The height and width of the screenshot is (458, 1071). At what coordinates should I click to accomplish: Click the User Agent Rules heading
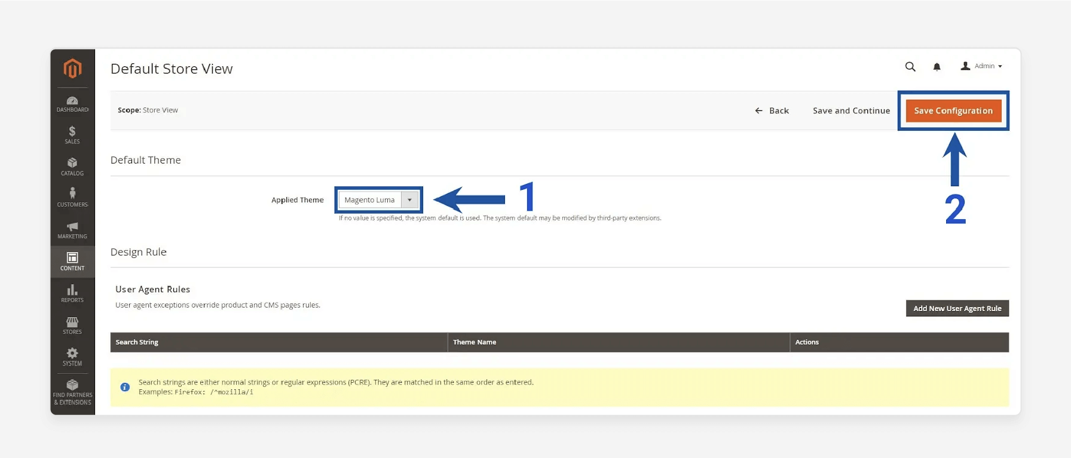pyautogui.click(x=152, y=289)
